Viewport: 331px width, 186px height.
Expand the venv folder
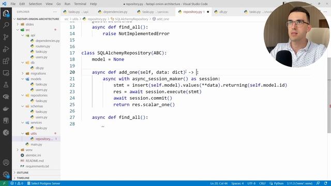[x=29, y=150]
